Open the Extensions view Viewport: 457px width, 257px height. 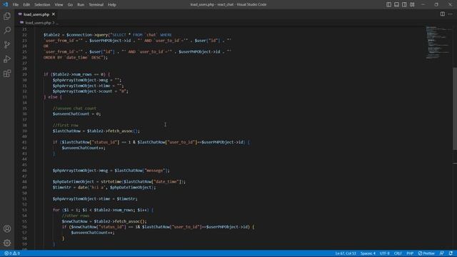pyautogui.click(x=7, y=74)
